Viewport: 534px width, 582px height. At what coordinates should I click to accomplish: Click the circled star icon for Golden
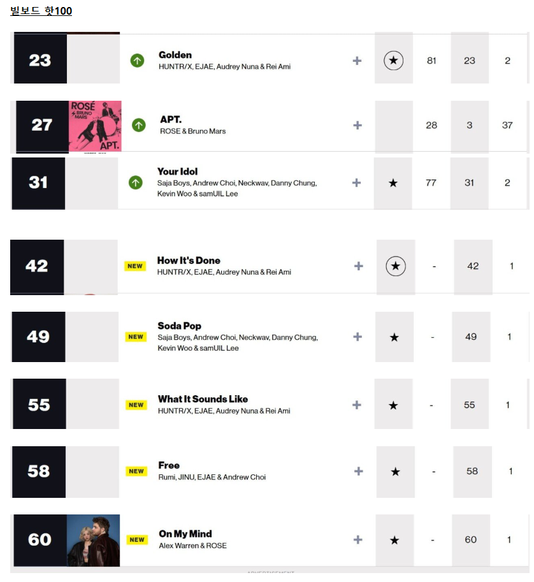click(393, 61)
